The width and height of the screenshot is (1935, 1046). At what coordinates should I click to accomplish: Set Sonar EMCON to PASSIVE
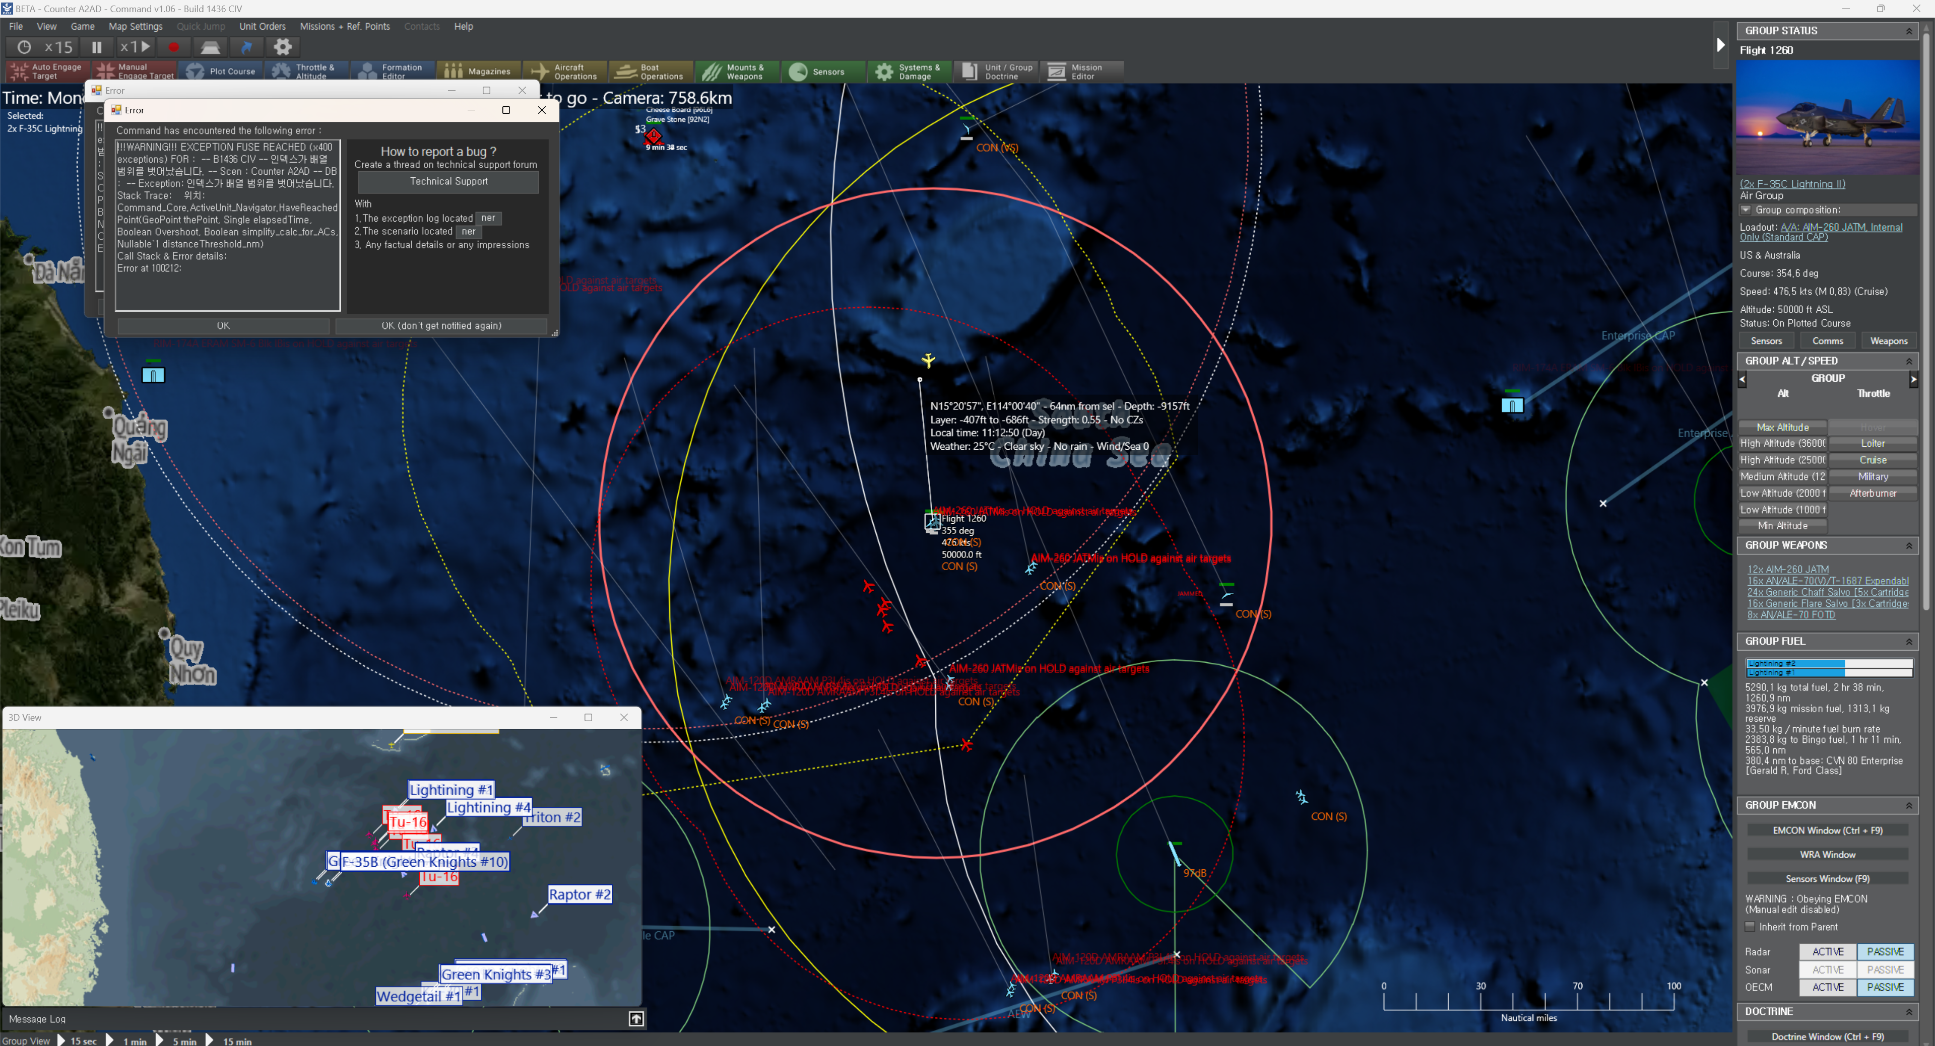tap(1885, 969)
